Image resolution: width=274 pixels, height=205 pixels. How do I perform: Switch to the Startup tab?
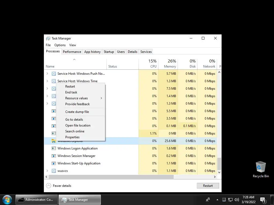pyautogui.click(x=109, y=52)
